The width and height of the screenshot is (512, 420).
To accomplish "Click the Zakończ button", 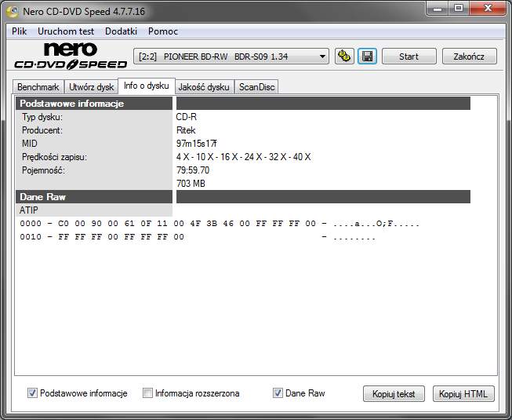I will (x=469, y=57).
